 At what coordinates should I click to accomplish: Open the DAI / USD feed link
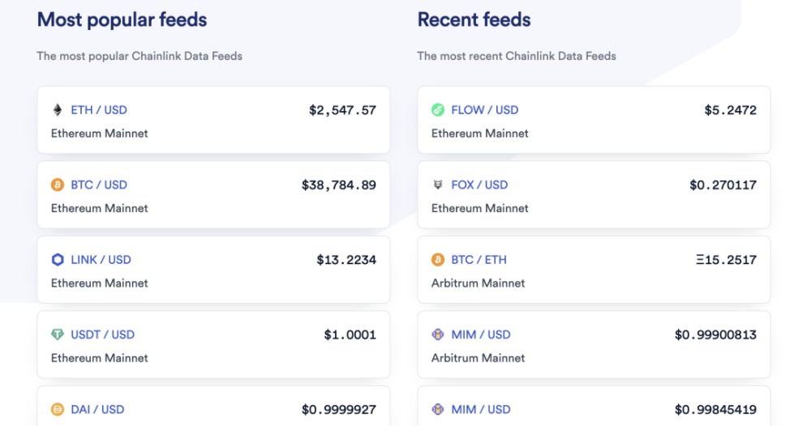97,410
